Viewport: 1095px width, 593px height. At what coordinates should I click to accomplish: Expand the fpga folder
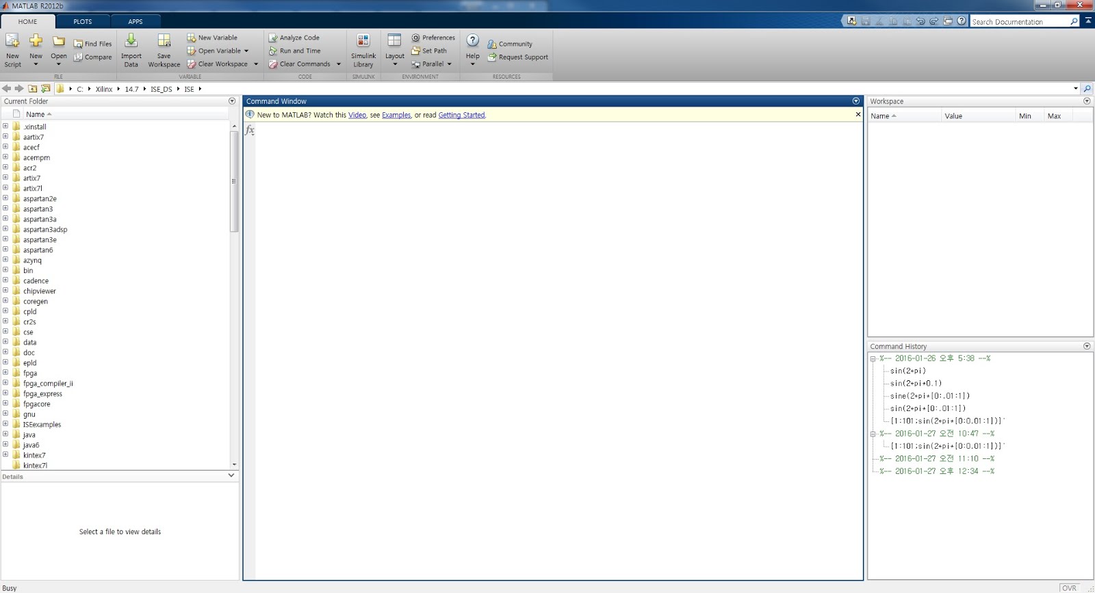point(5,373)
